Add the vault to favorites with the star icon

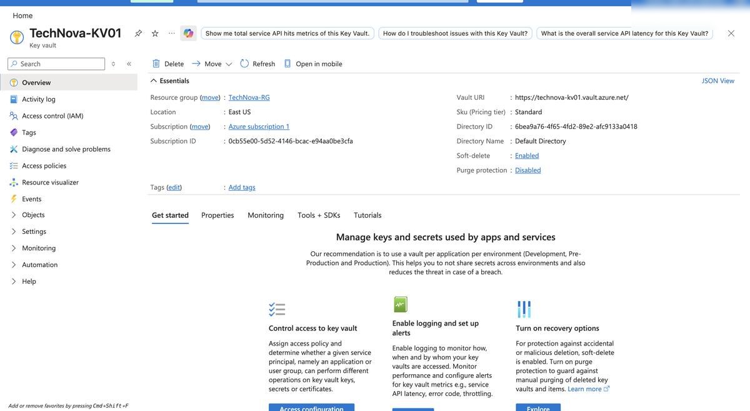pyautogui.click(x=155, y=33)
